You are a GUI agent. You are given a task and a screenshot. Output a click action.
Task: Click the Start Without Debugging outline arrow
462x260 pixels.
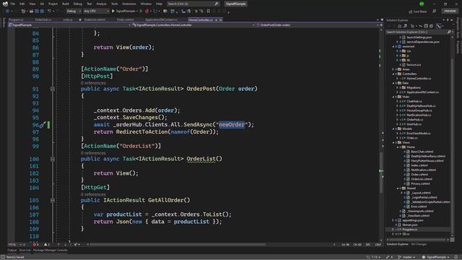pos(141,12)
